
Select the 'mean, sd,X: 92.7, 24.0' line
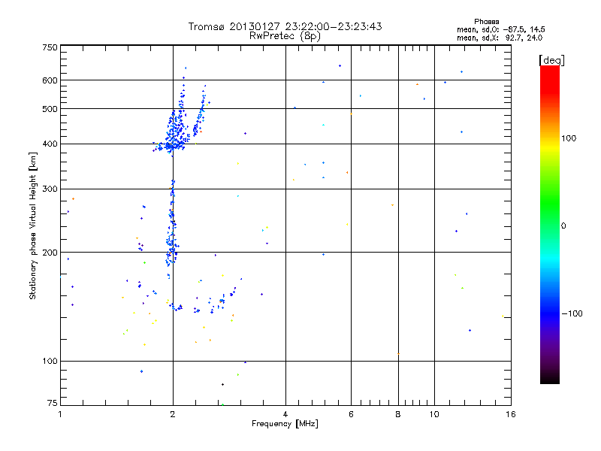(x=500, y=38)
